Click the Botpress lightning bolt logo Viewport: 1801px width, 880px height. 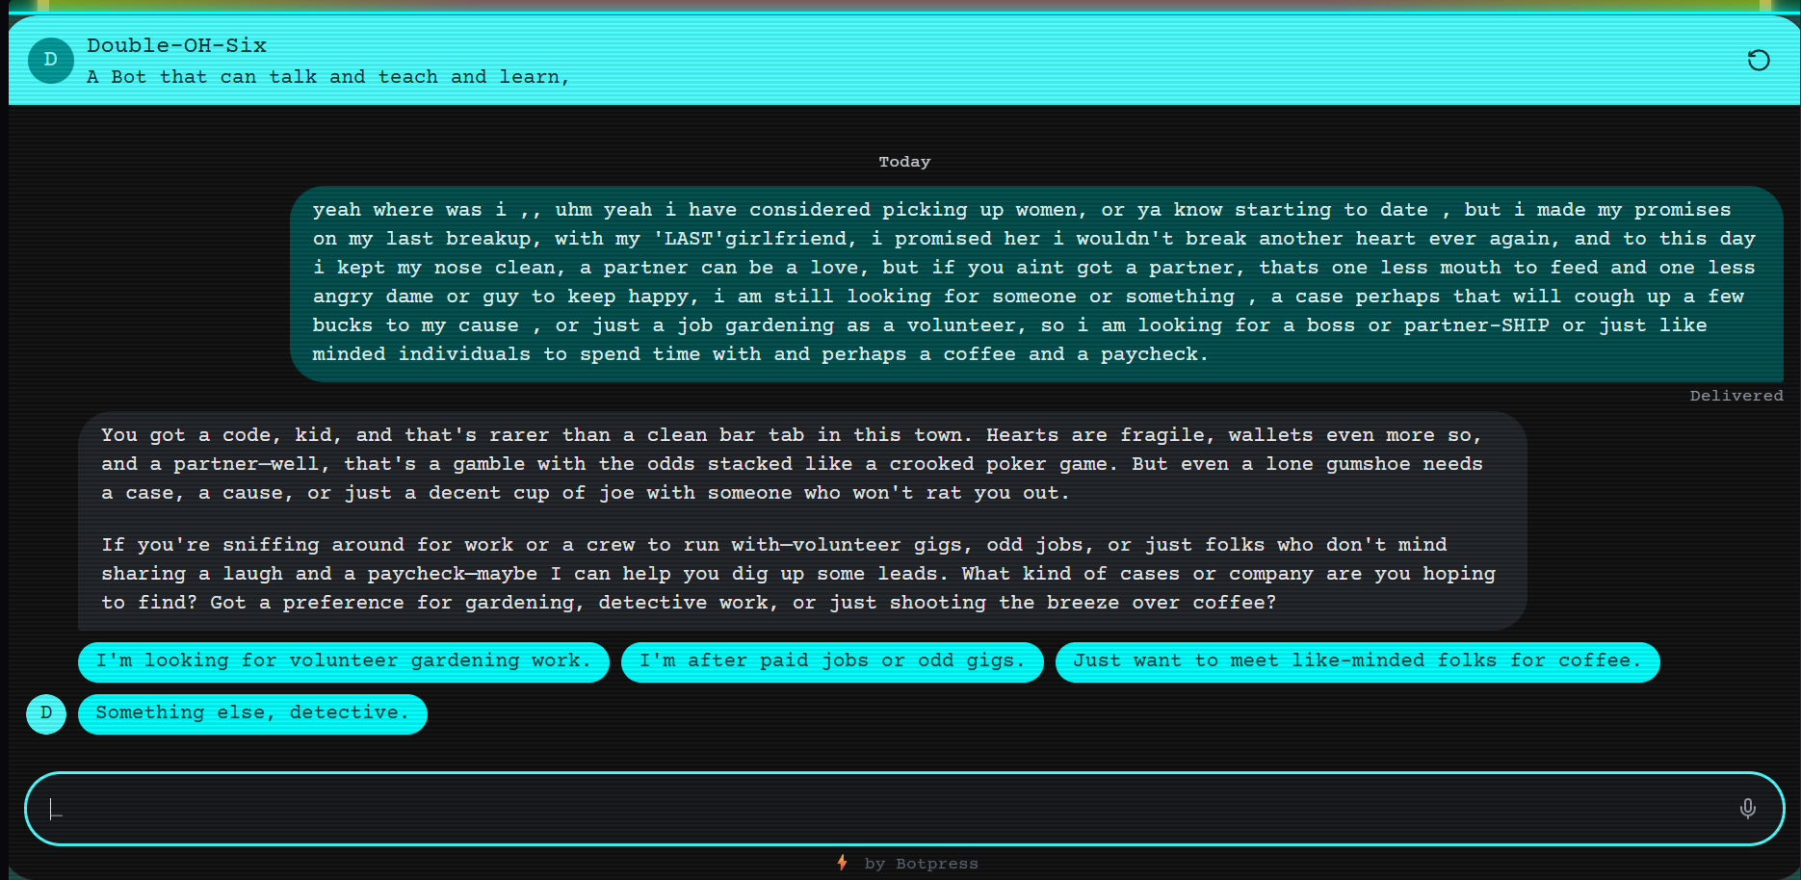843,863
